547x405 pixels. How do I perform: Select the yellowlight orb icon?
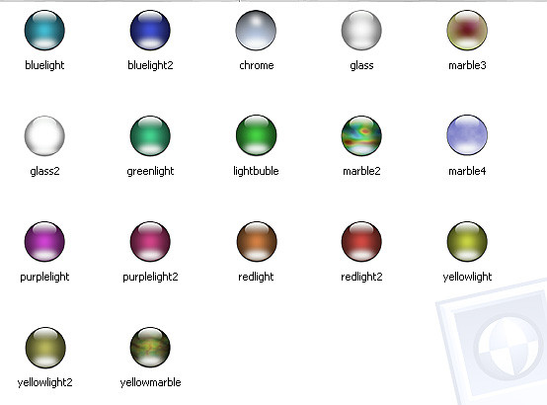tap(467, 241)
